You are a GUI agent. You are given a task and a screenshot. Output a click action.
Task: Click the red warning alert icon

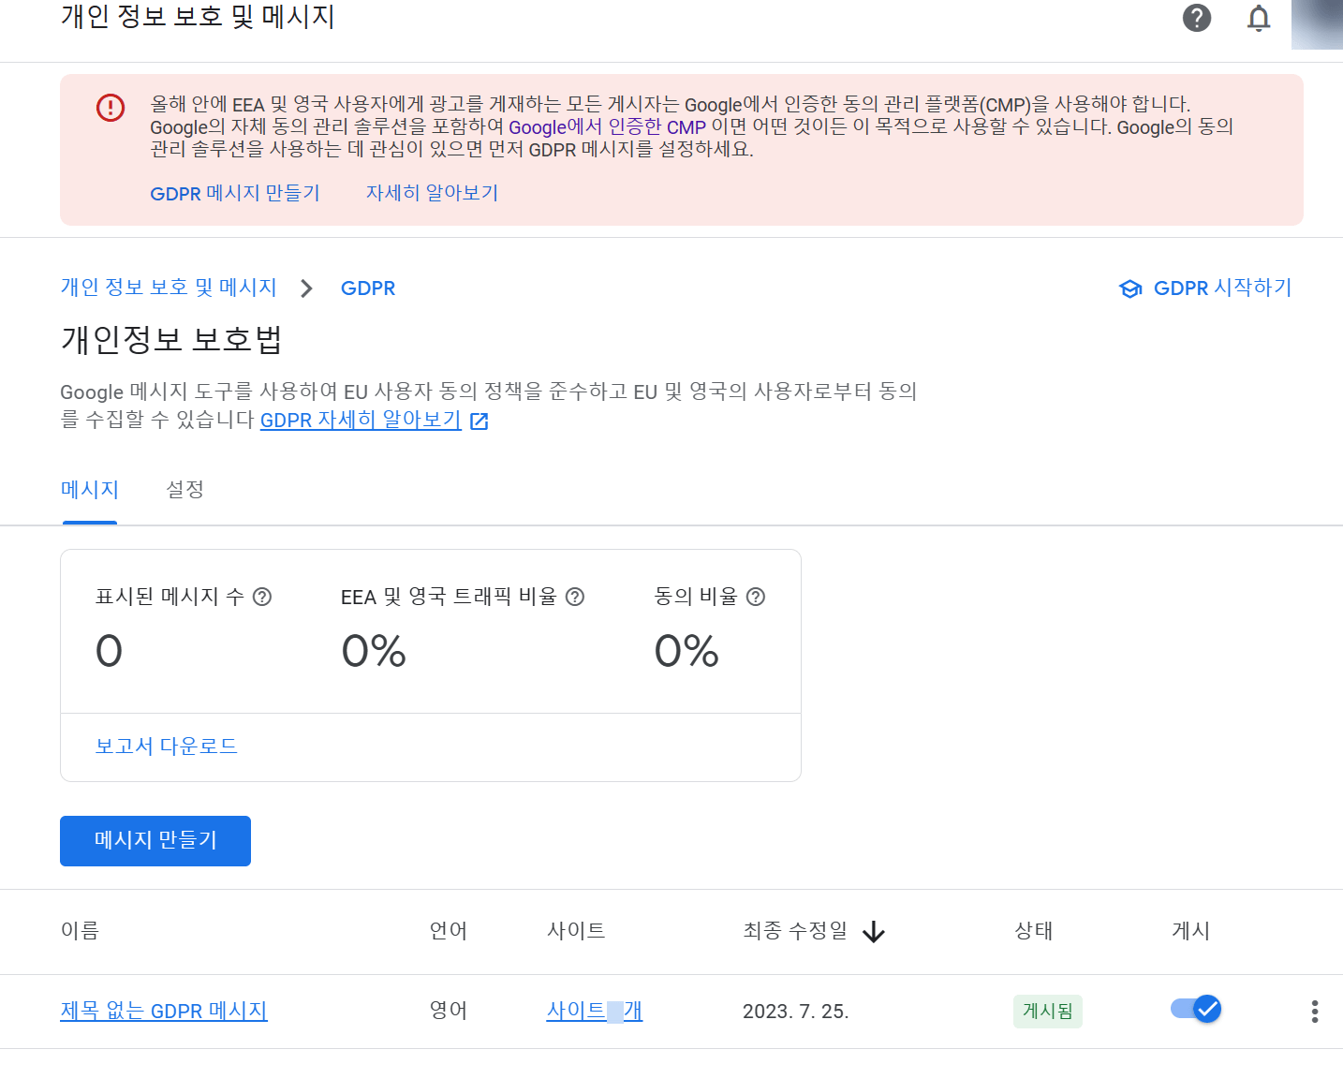click(111, 108)
